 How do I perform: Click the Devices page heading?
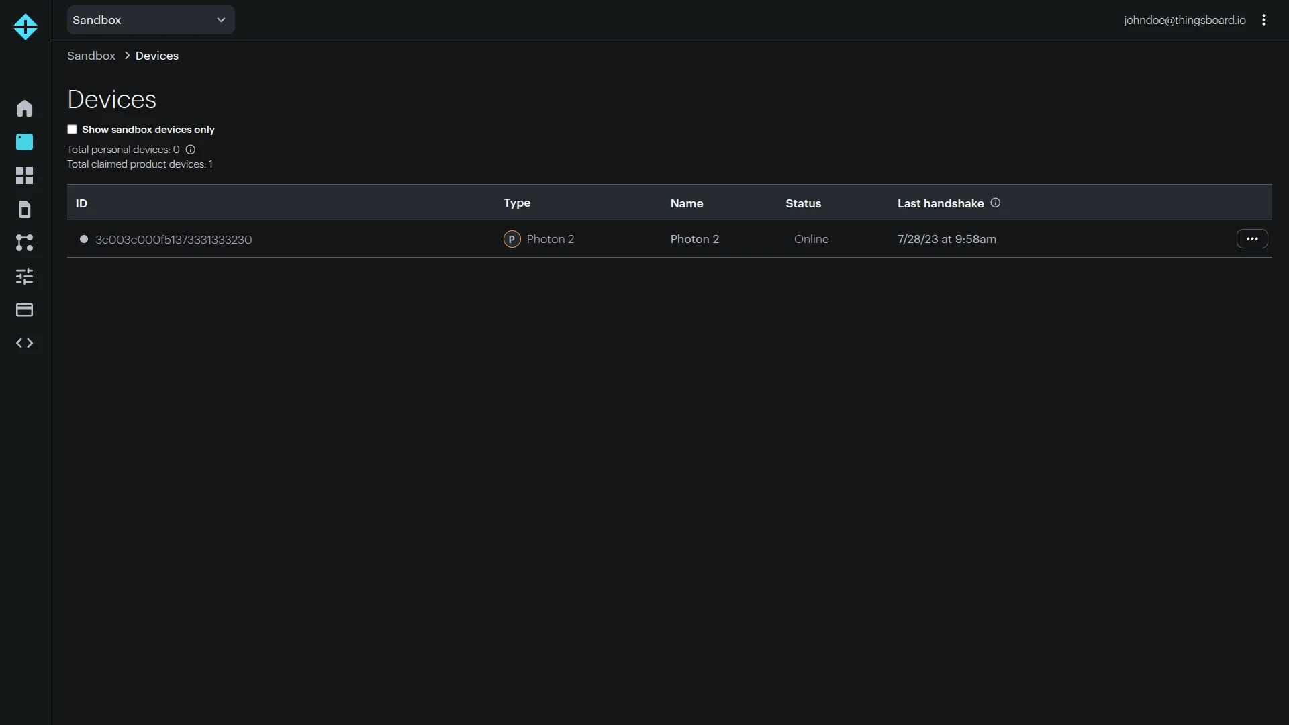[112, 99]
